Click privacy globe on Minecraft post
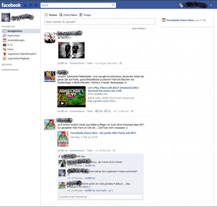The height and width of the screenshot is (207, 217). pyautogui.click(x=132, y=111)
